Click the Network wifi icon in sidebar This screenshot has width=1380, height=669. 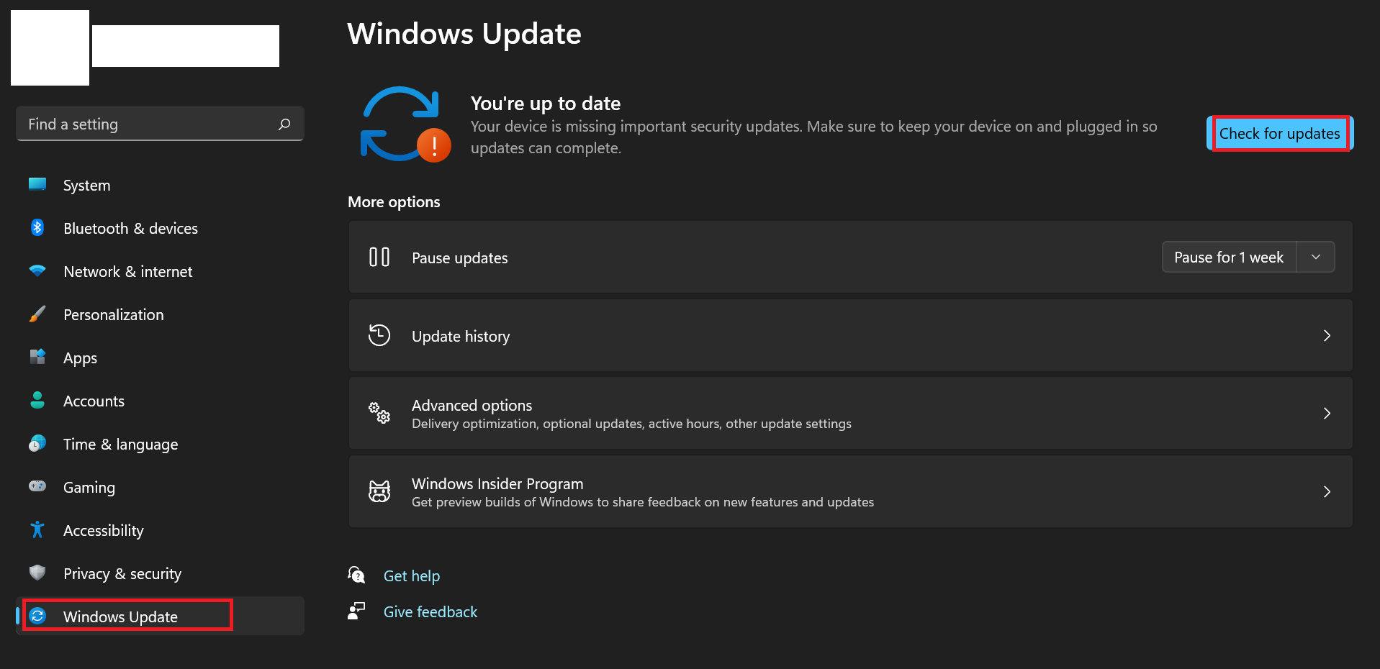pos(37,270)
